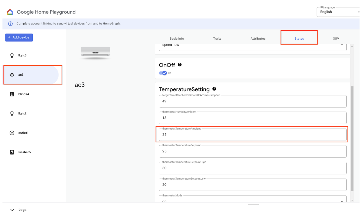Click the light bulb icon for light2
This screenshot has width=362, height=216.
[x=12, y=113]
